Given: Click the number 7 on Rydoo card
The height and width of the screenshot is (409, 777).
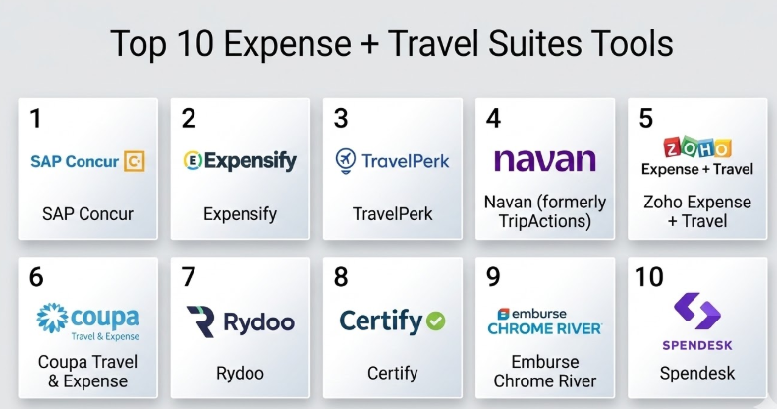Looking at the screenshot, I should 189,277.
